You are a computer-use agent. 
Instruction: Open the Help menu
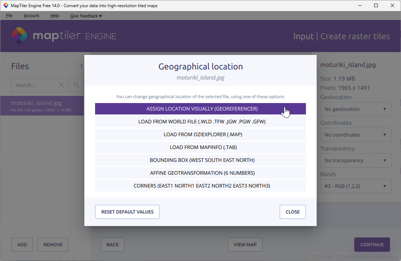(x=54, y=16)
